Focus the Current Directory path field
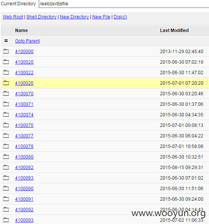209x224 pixels. 124,4
